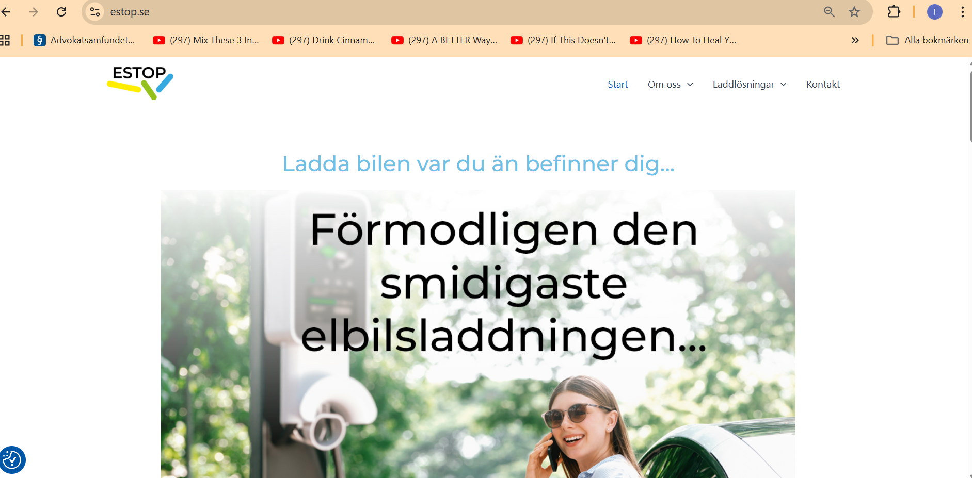Go back to the previous page
972x478 pixels.
pos(6,12)
